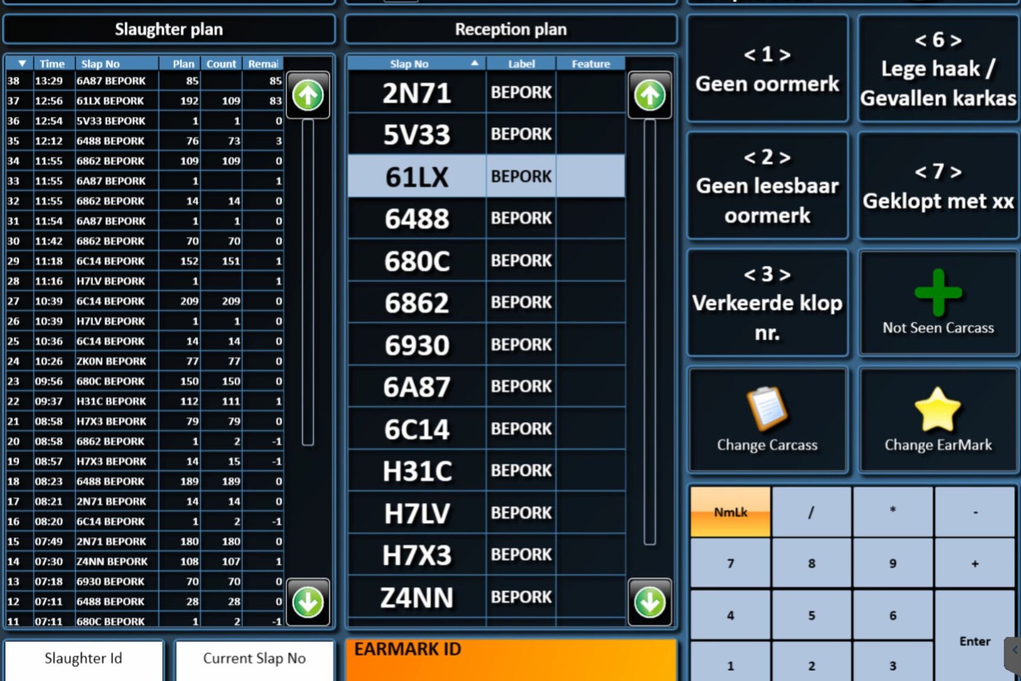Sort Slaughter plan by row number arrow
Image resolution: width=1021 pixels, height=681 pixels.
(22, 63)
